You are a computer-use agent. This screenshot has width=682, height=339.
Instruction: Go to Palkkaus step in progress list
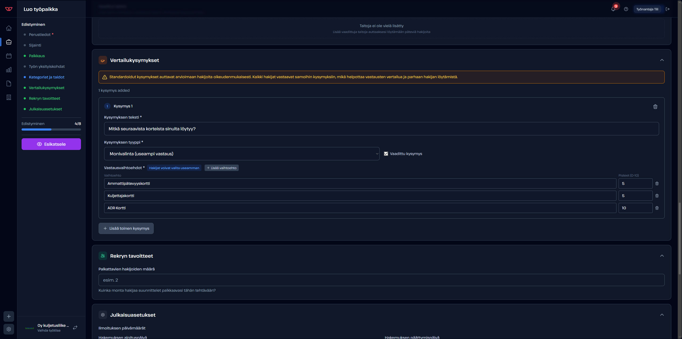tap(37, 56)
